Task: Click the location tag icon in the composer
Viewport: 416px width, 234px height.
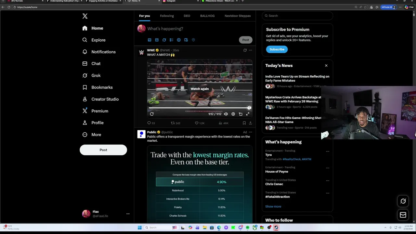Action: pos(193,40)
